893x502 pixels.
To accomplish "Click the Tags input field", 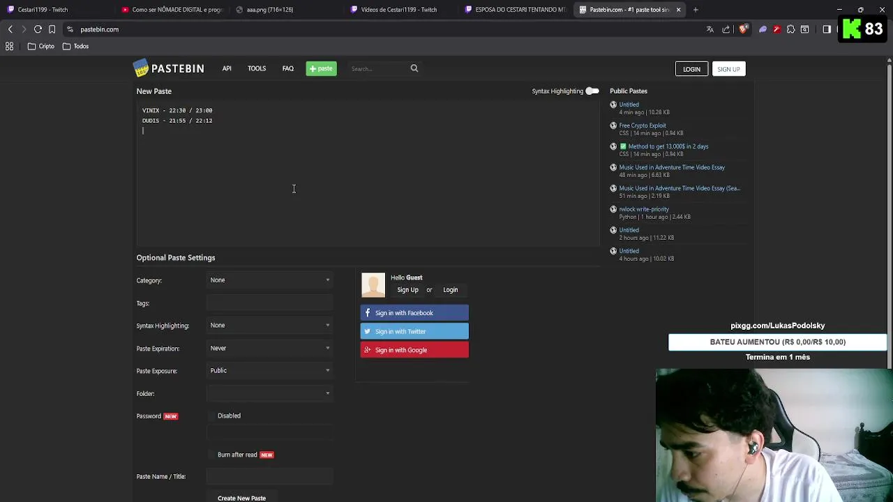I will pyautogui.click(x=270, y=303).
